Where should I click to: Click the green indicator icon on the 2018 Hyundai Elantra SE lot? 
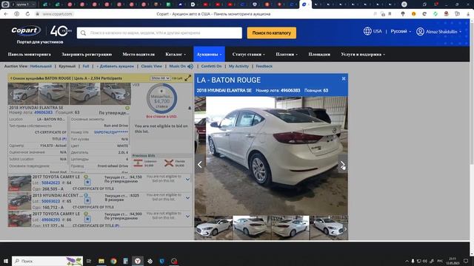coord(127,108)
